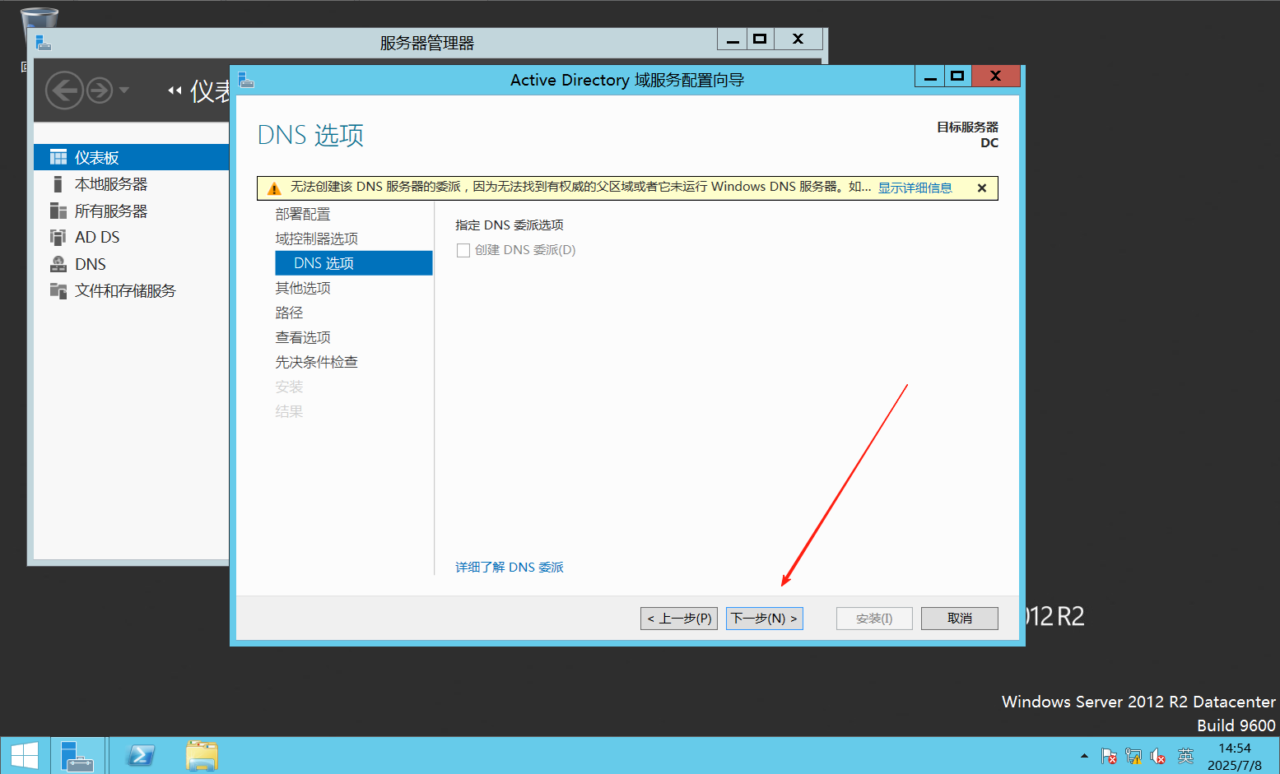Launch PowerShell from taskbar

[141, 755]
